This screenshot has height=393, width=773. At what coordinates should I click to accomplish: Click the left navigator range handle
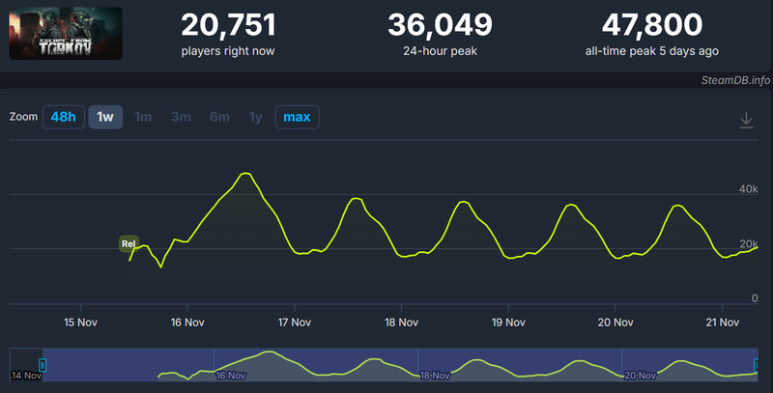click(x=42, y=365)
